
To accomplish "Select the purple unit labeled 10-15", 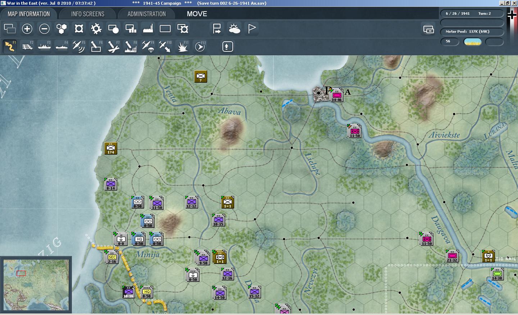I will [x=218, y=220].
